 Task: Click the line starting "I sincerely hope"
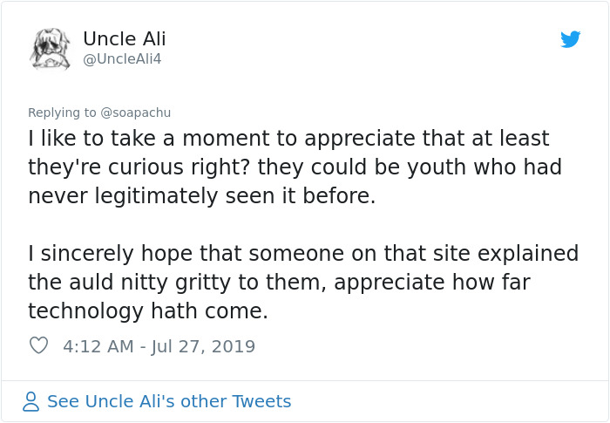tap(303, 253)
